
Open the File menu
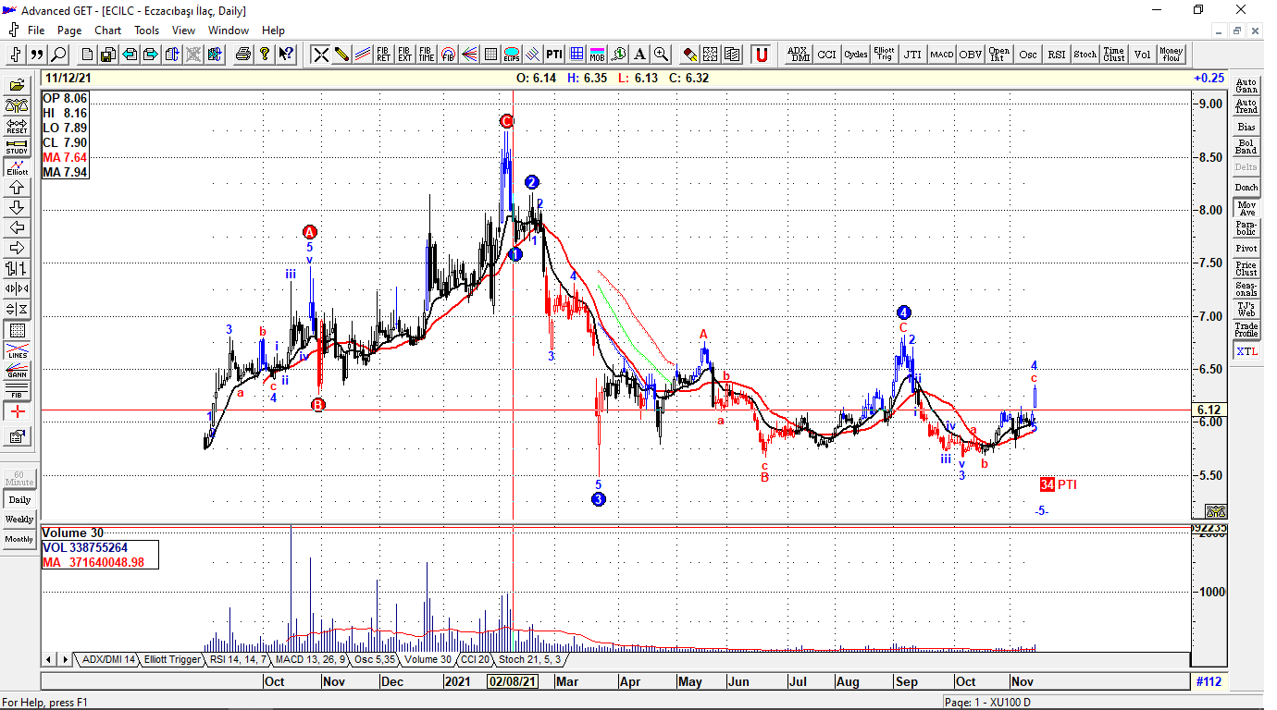[36, 31]
